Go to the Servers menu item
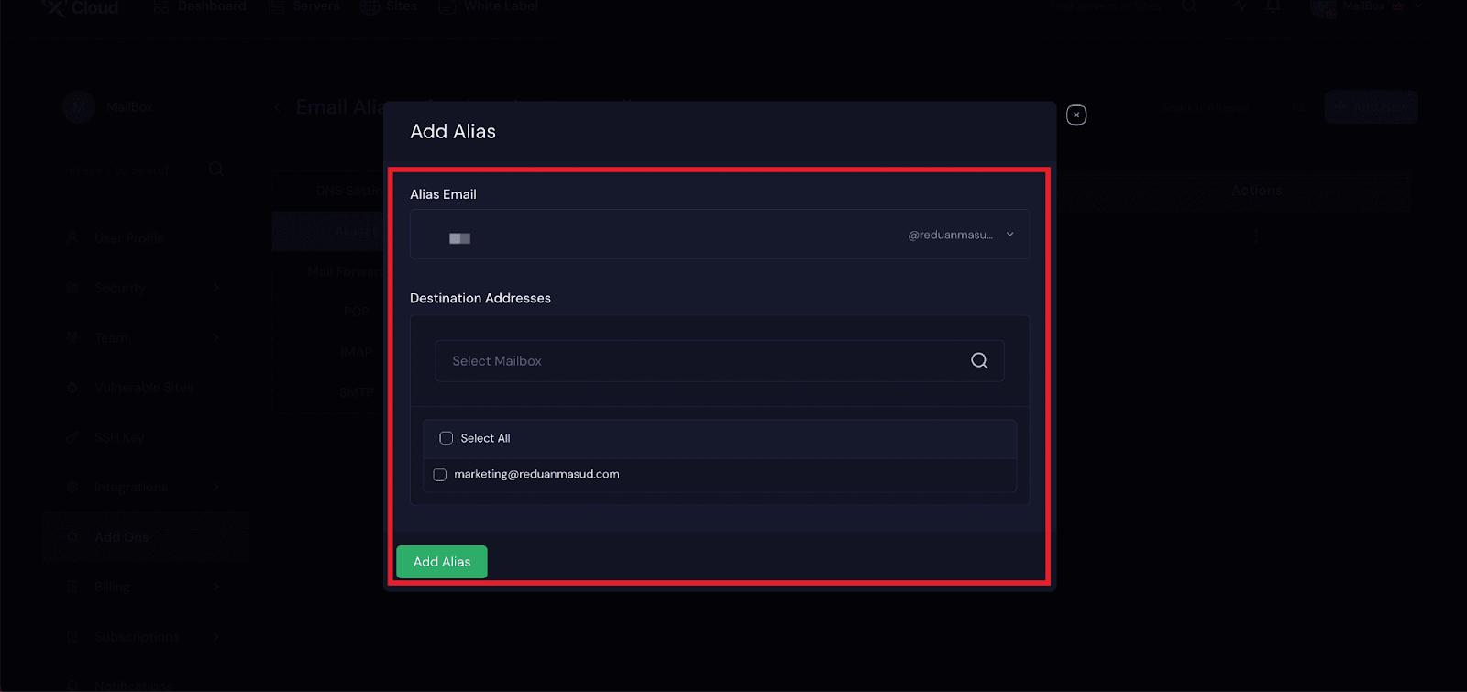This screenshot has width=1467, height=692. coord(315,6)
